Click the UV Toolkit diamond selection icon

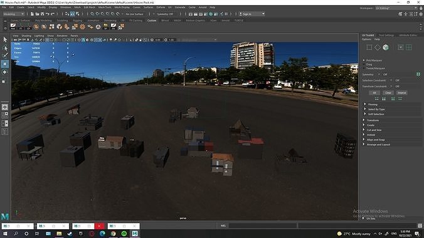click(377, 47)
